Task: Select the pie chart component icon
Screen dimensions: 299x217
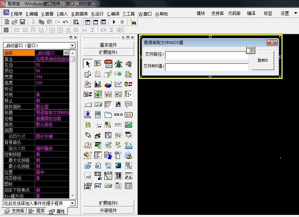Action: tap(108, 84)
